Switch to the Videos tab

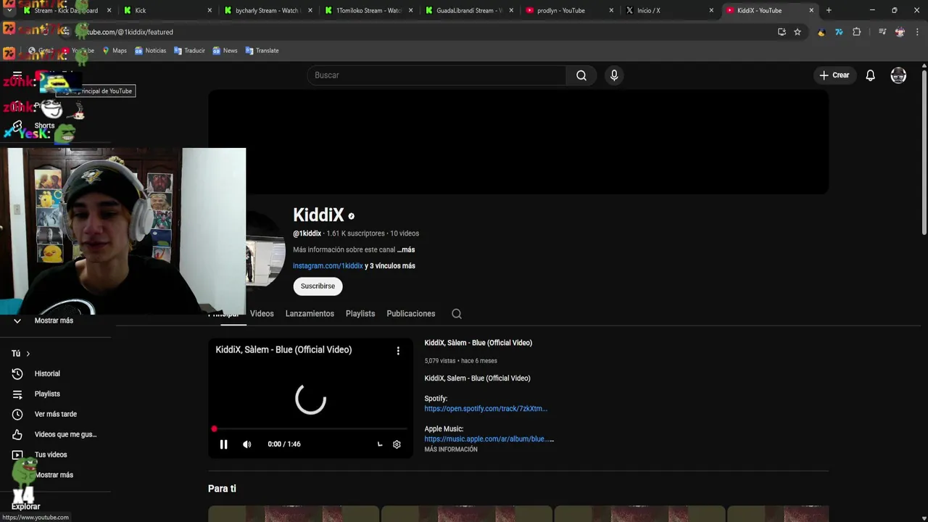[262, 314]
